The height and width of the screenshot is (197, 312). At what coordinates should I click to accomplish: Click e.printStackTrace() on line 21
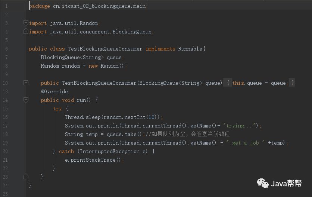coord(93,160)
